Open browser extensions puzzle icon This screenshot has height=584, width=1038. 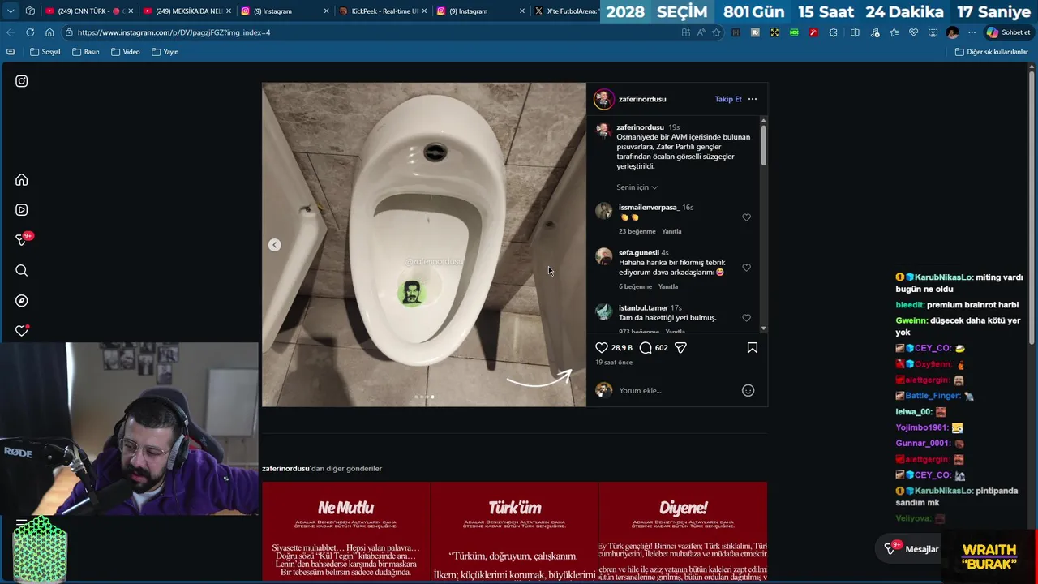click(833, 32)
